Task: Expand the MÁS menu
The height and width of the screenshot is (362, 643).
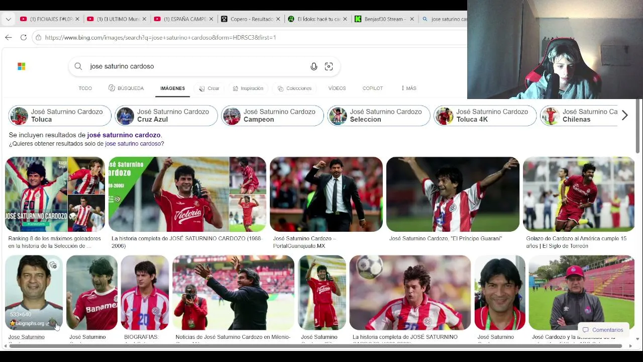Action: coord(408,88)
